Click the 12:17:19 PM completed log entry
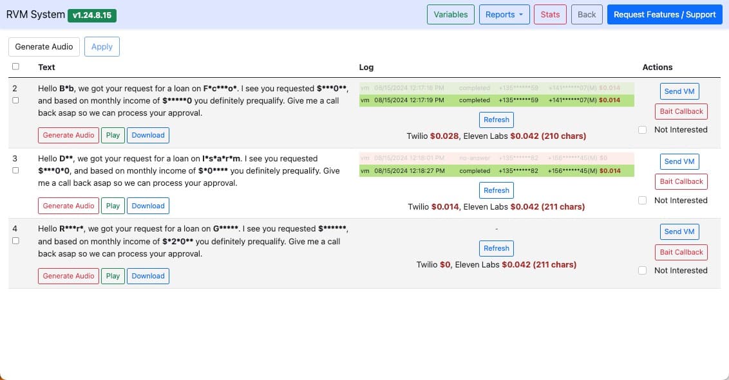Image resolution: width=729 pixels, height=380 pixels. pos(497,100)
